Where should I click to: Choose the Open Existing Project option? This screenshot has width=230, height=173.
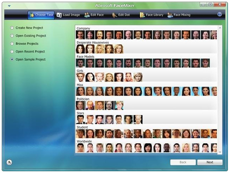point(12,36)
